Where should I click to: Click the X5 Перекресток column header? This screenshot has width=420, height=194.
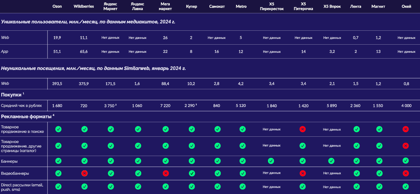(x=272, y=6)
